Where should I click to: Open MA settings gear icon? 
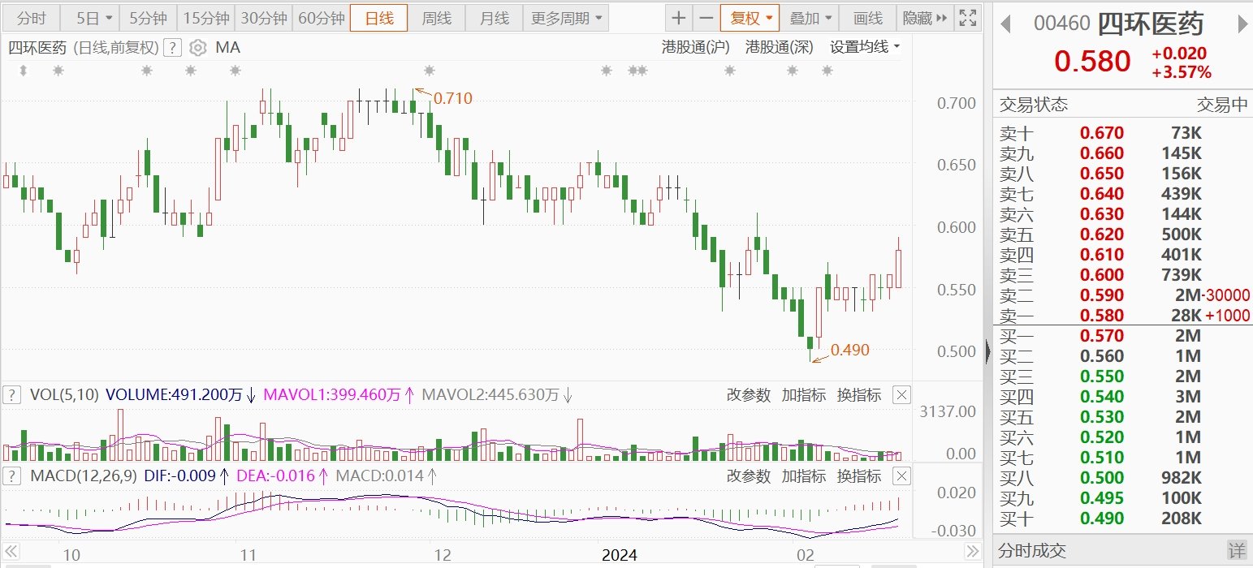(197, 48)
